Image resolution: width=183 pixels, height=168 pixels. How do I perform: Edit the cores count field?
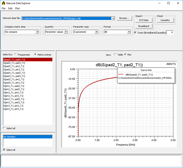coord(170,32)
